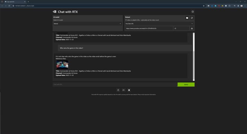Focus the Chat with RTX message input box

pyautogui.click(x=115, y=84)
